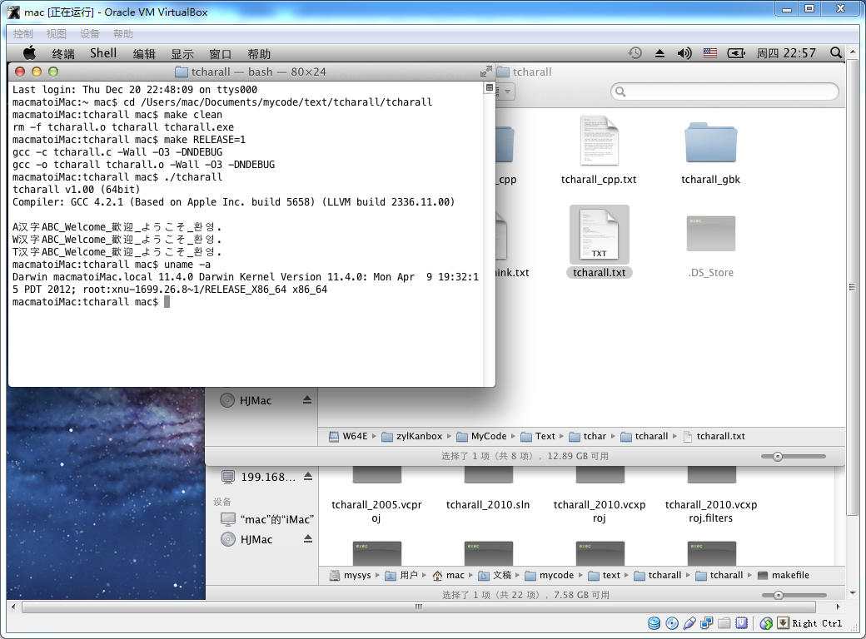Click the Finder search field
Viewport: 866px width, 639px height.
tap(724, 92)
